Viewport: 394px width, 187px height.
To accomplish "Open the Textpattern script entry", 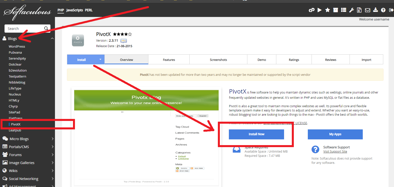I will (x=17, y=76).
